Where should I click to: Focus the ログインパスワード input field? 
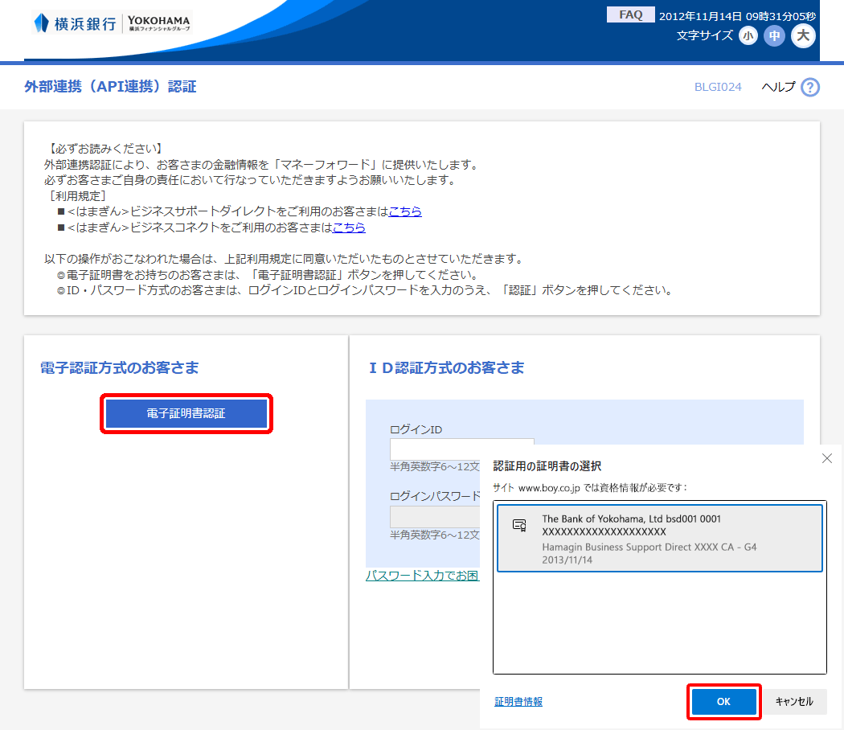tap(434, 516)
